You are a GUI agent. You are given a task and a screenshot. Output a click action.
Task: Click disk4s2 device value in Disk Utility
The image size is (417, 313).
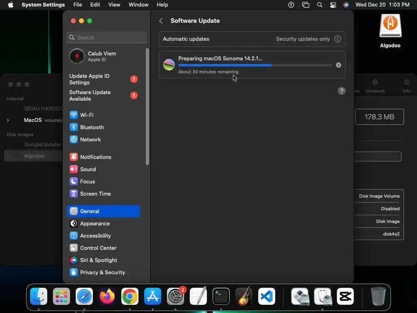(391, 234)
